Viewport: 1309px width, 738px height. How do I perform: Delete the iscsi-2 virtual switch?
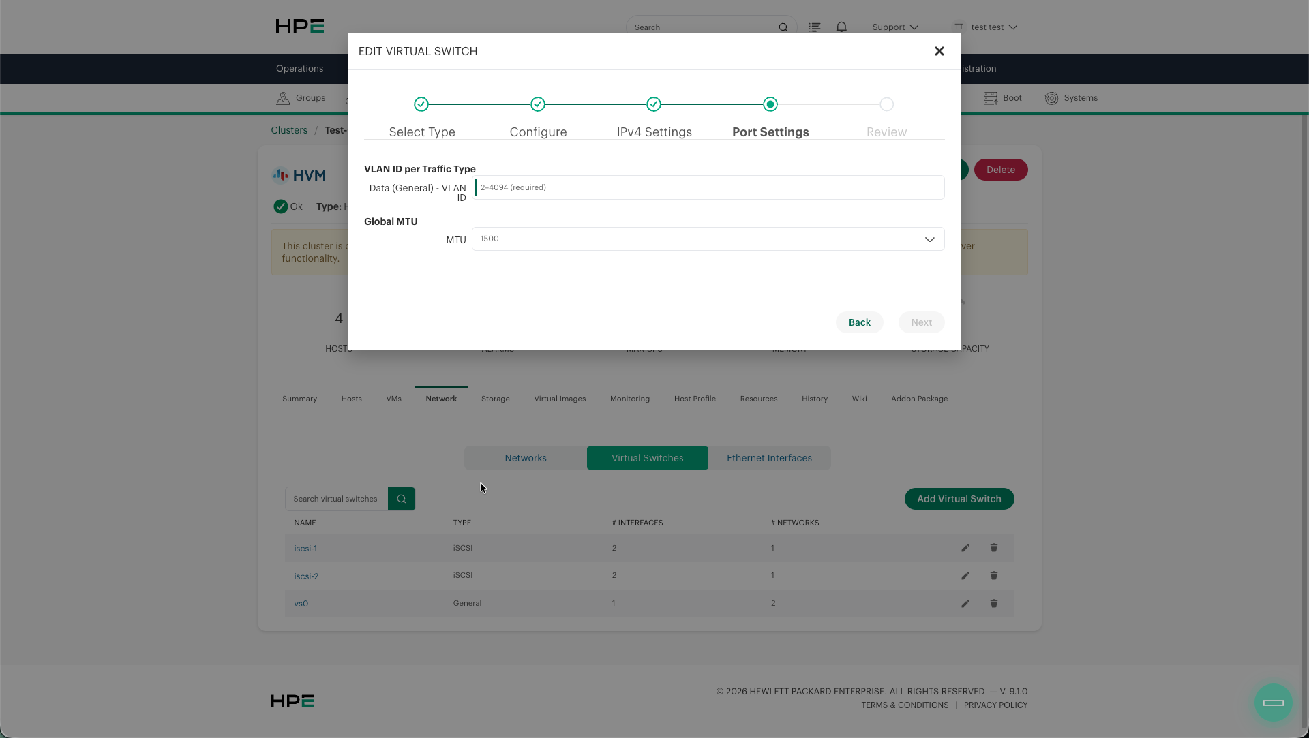point(994,576)
